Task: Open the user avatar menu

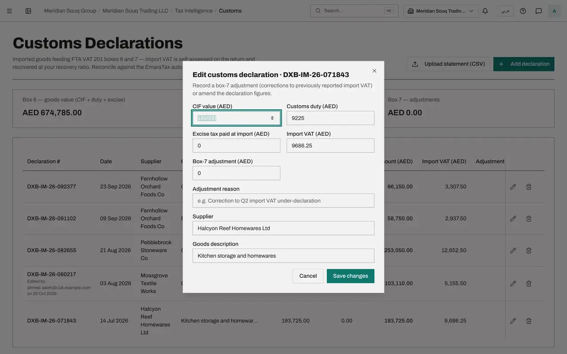Action: point(554,11)
